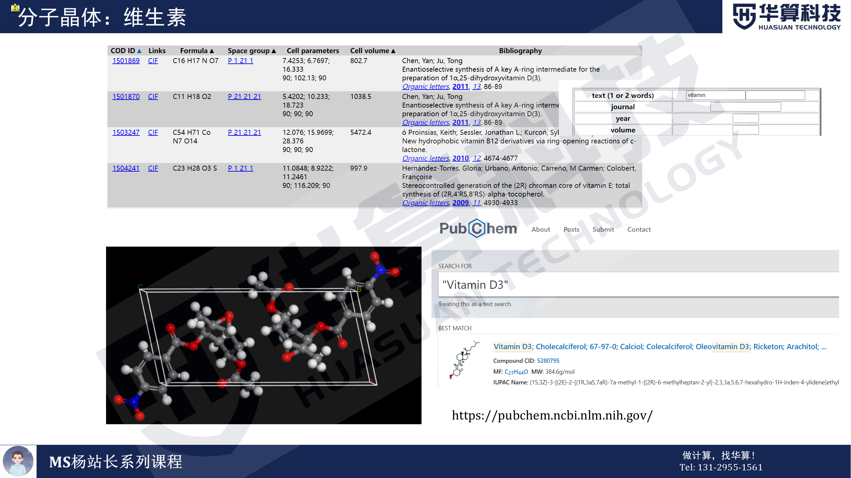Sort by Space group arrow
Screen dimensions: 851x478
tap(274, 51)
